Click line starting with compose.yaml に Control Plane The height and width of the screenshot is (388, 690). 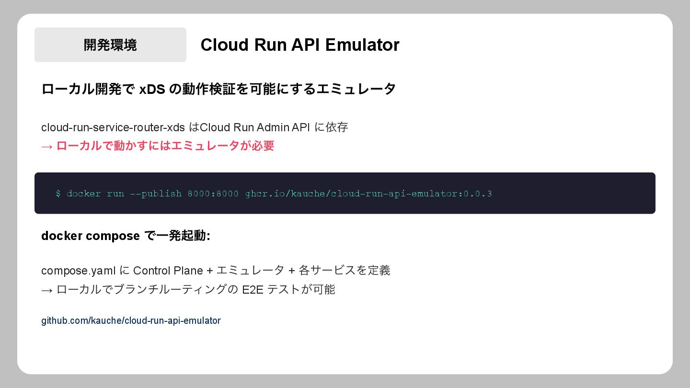coord(216,270)
